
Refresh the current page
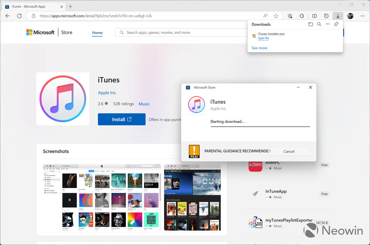coord(19,16)
